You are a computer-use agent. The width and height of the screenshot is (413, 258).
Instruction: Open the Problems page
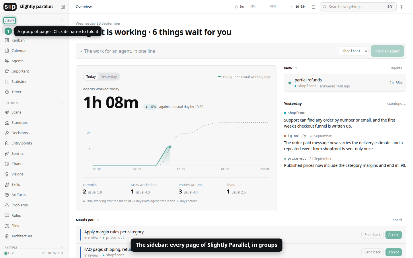[x=34, y=205]
